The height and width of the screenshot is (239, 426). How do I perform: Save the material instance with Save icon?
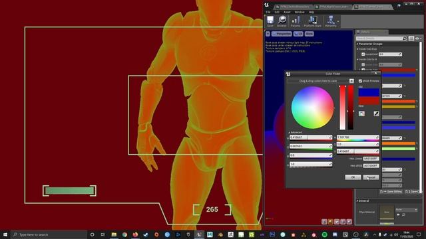[270, 21]
